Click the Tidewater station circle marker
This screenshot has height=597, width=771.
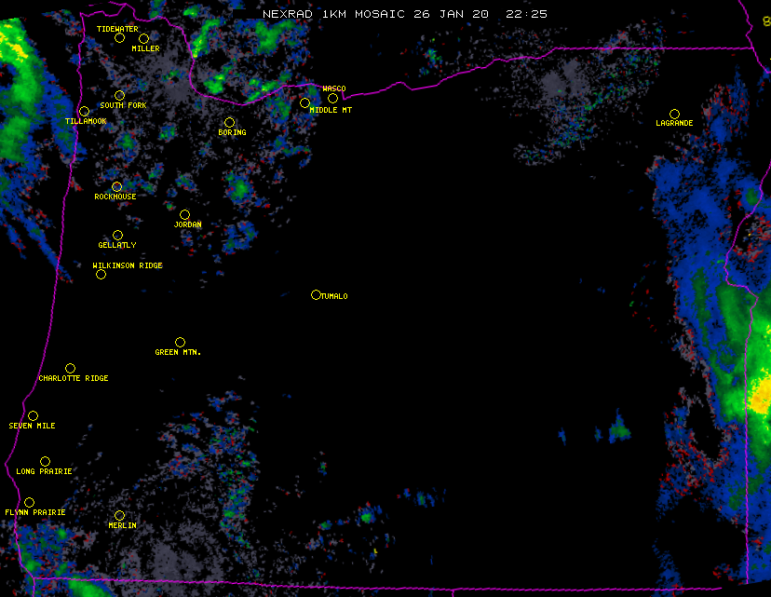(x=119, y=37)
